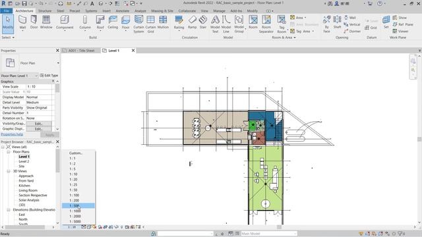Switch to the Annotate ribbon tab

pos(123,11)
